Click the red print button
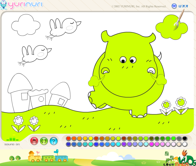The image size is (196, 166). click(34, 141)
